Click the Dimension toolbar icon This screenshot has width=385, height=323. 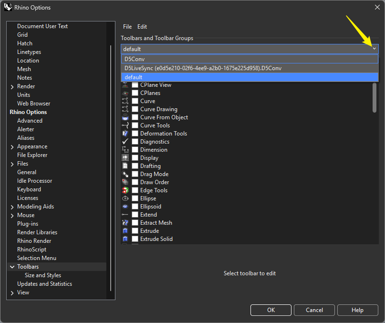[x=125, y=150]
